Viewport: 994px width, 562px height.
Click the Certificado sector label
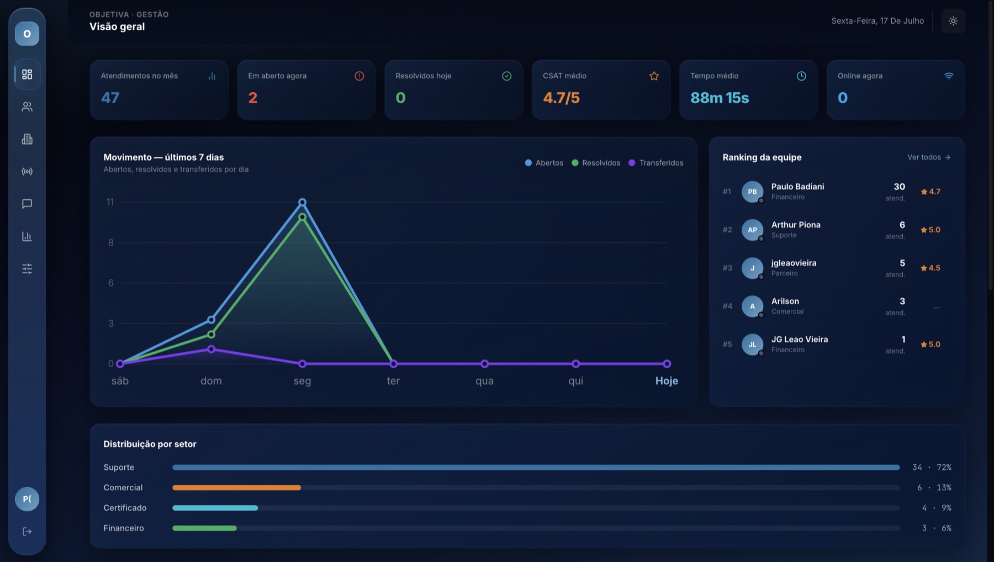coord(125,508)
